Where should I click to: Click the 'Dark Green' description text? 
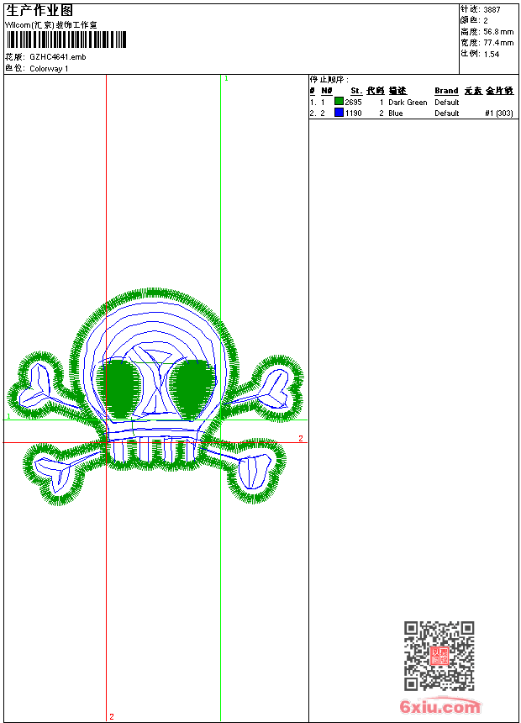[408, 103]
